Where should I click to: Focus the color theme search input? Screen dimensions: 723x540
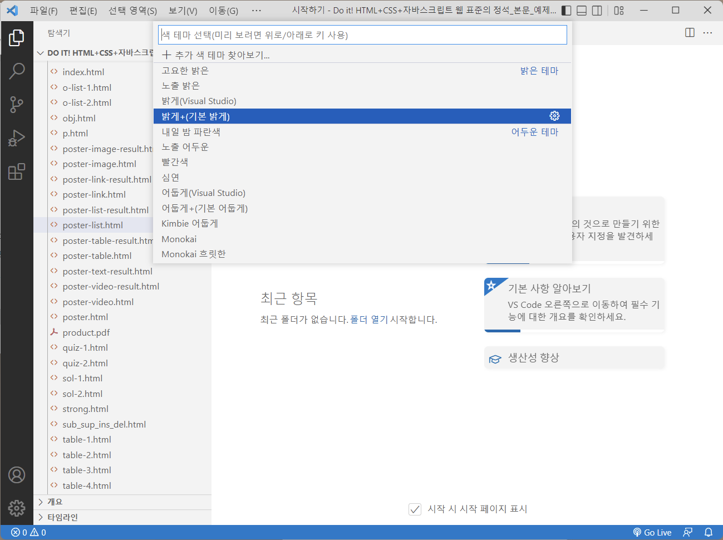362,35
